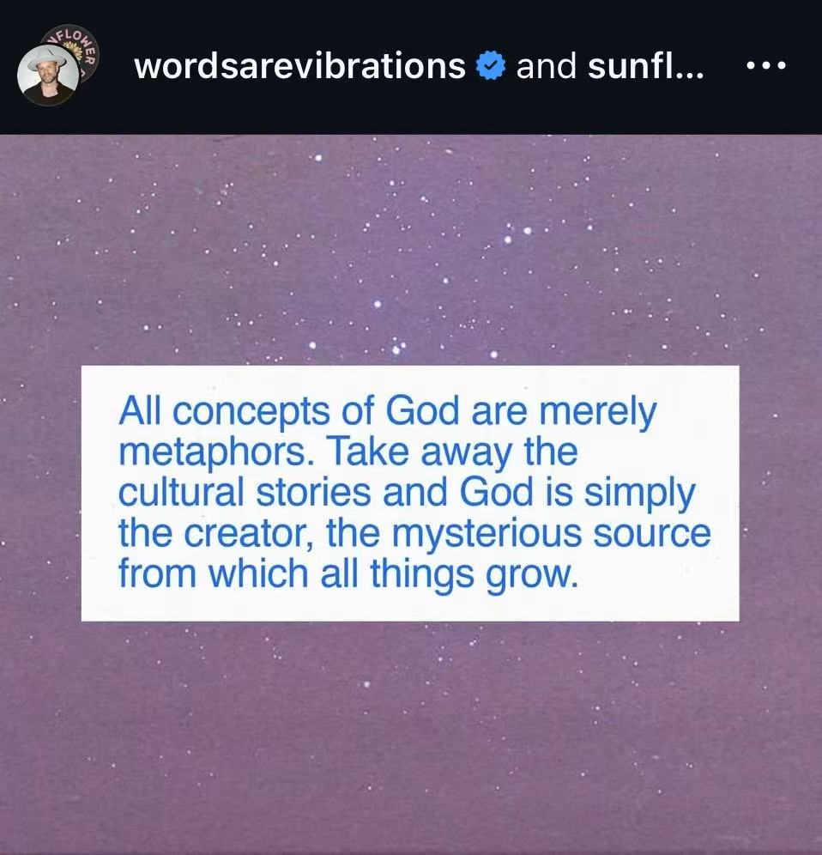Tap the line 'metaphors. Take away the'
Screen dimensions: 822x855
click(x=348, y=452)
